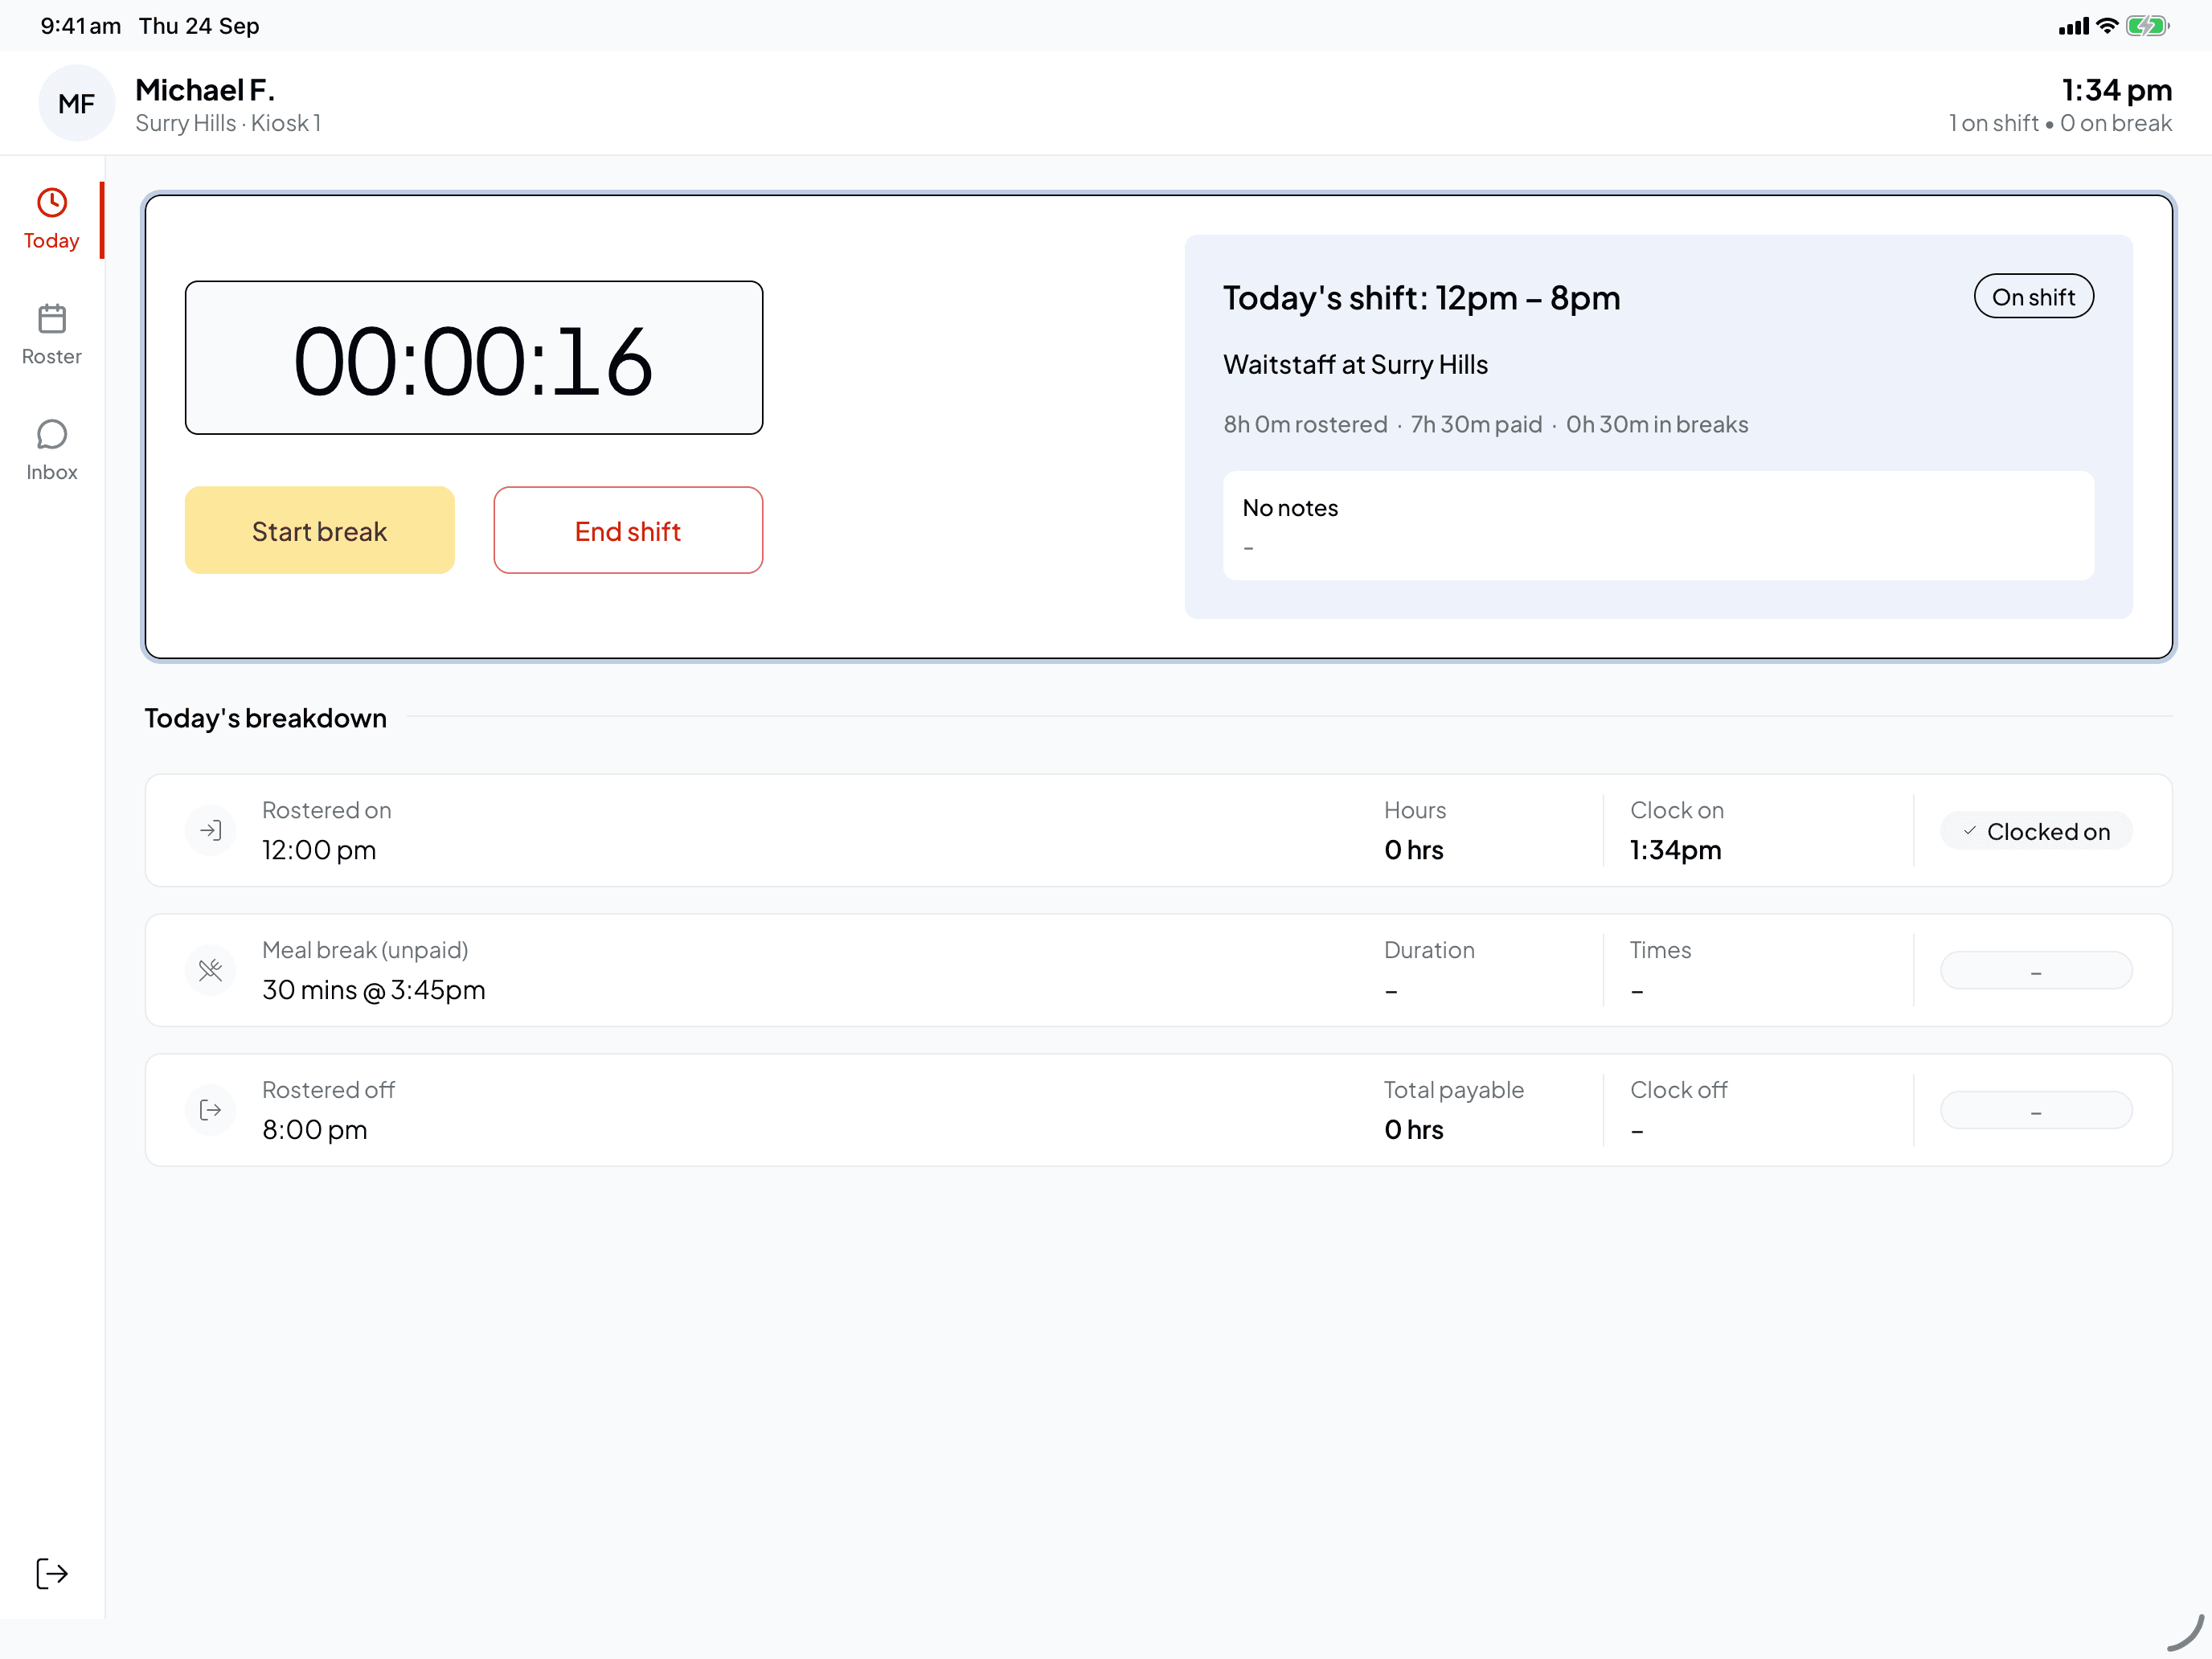
Task: Click the Roster calendar icon
Action: [52, 319]
